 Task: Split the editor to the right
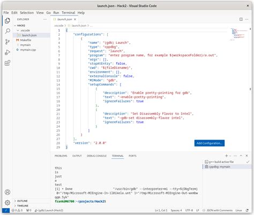tap(241, 19)
